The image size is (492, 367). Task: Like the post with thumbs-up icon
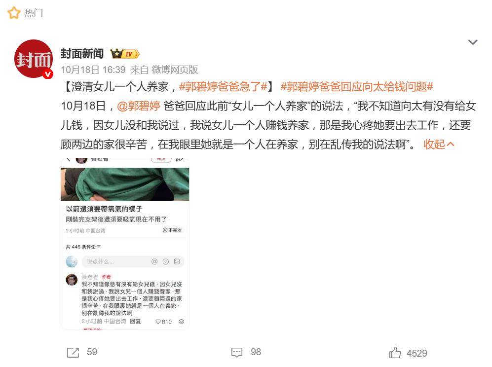(395, 353)
